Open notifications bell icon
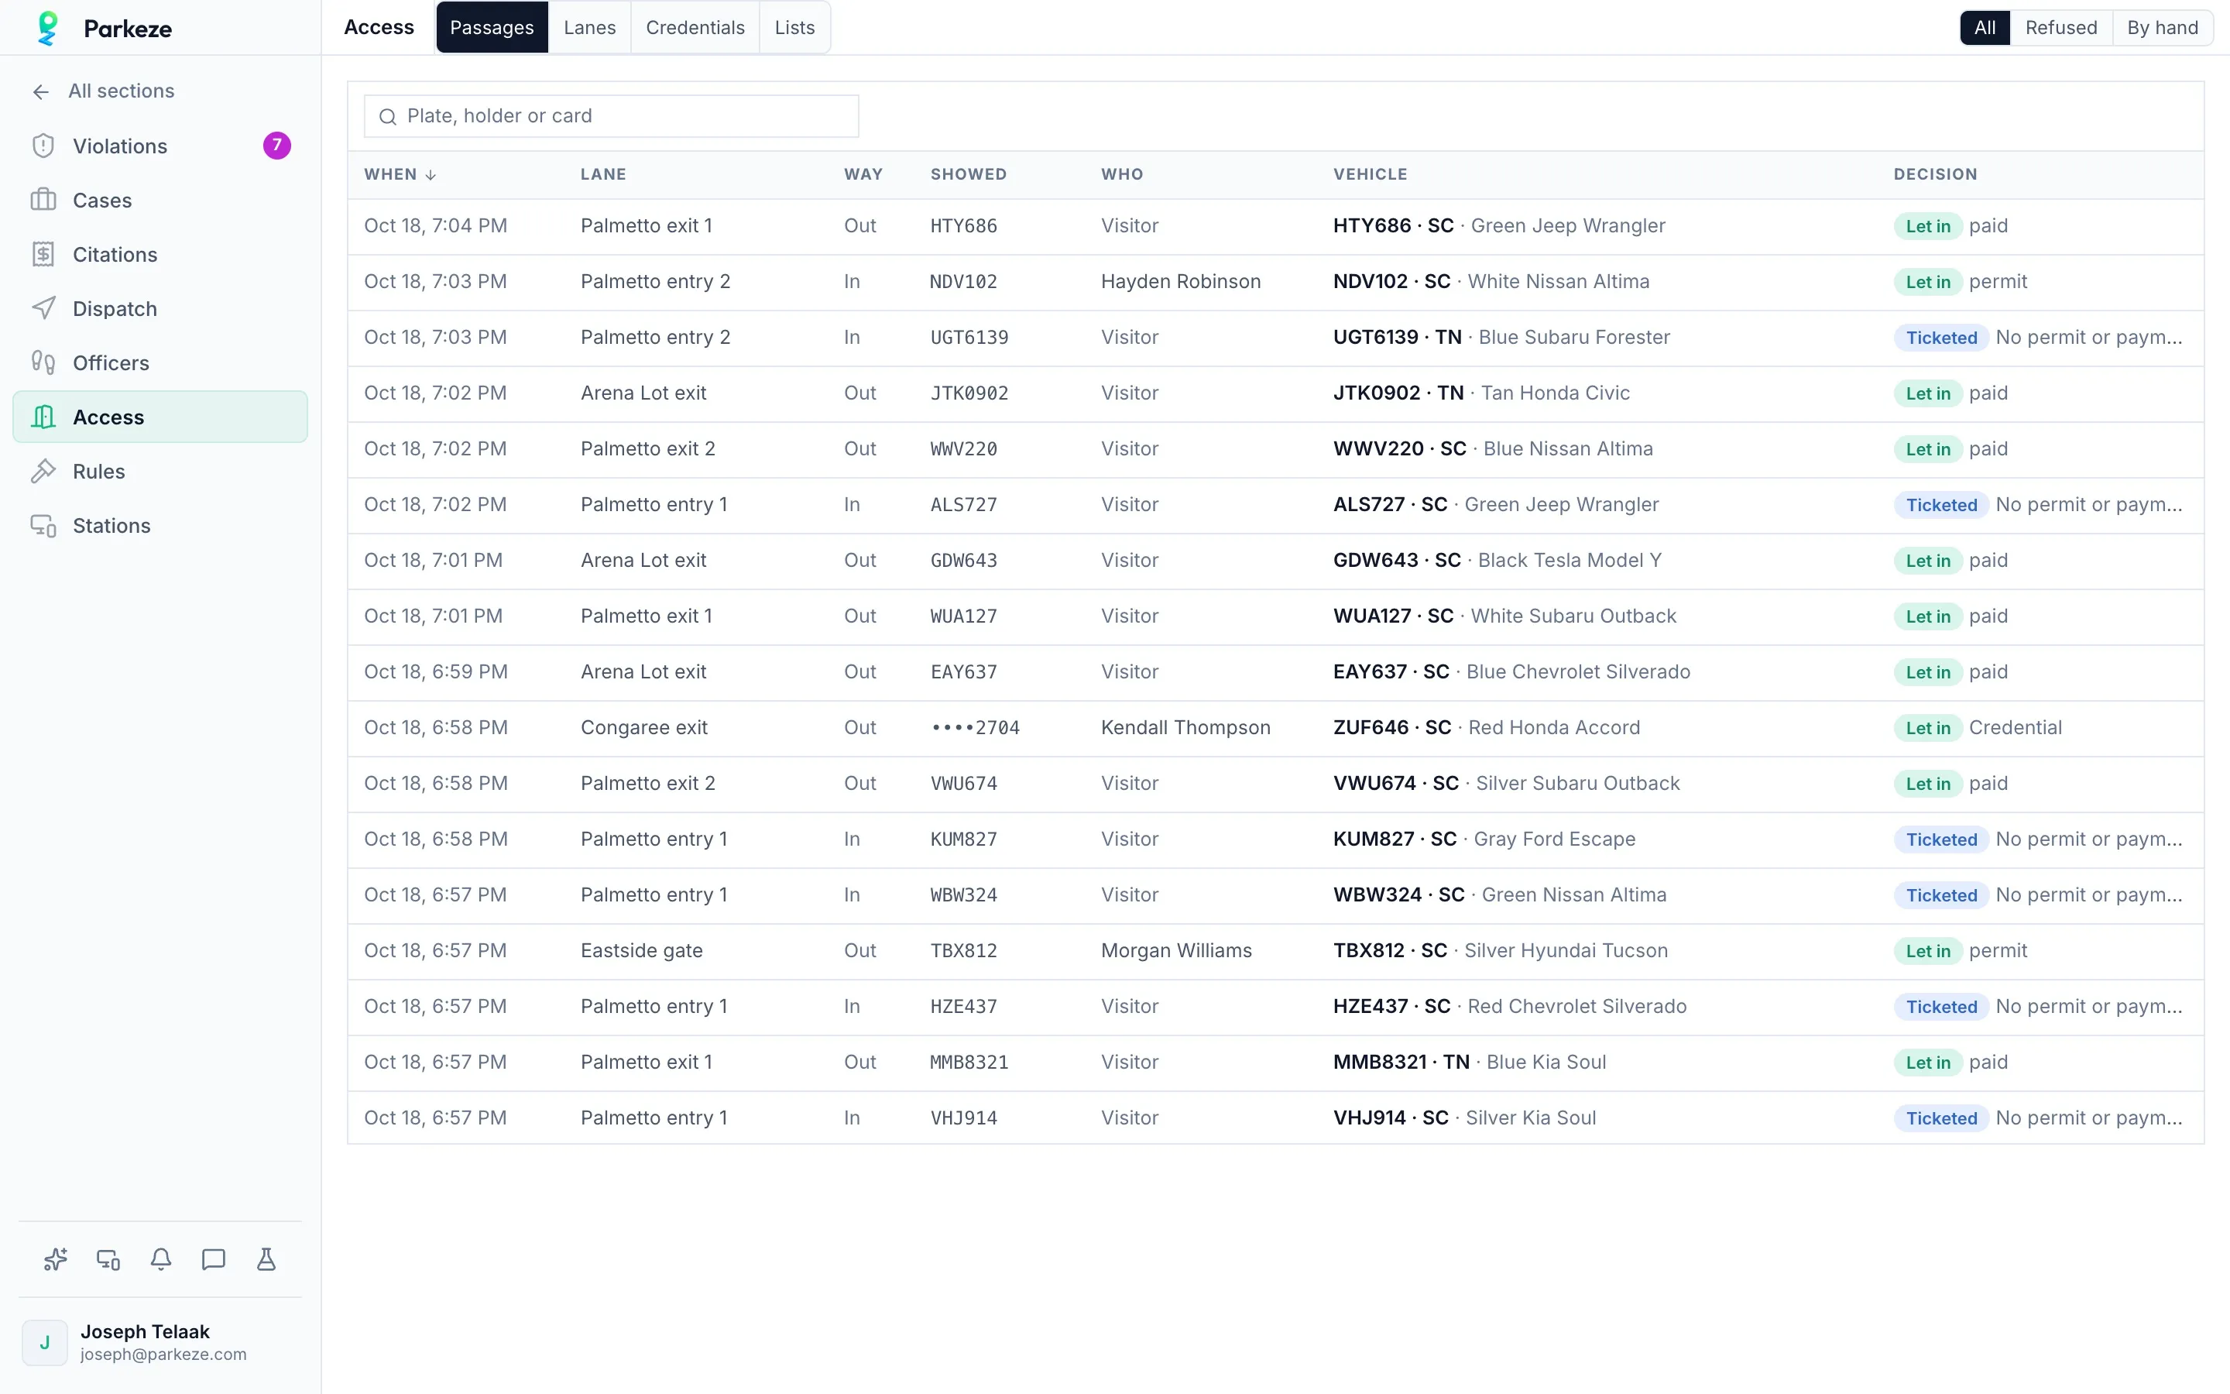The height and width of the screenshot is (1394, 2230). (x=161, y=1259)
